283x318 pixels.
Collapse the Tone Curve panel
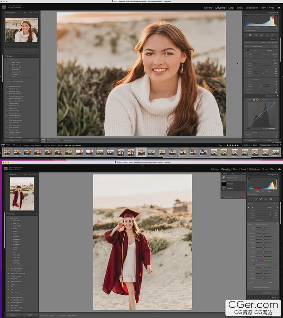click(x=278, y=96)
